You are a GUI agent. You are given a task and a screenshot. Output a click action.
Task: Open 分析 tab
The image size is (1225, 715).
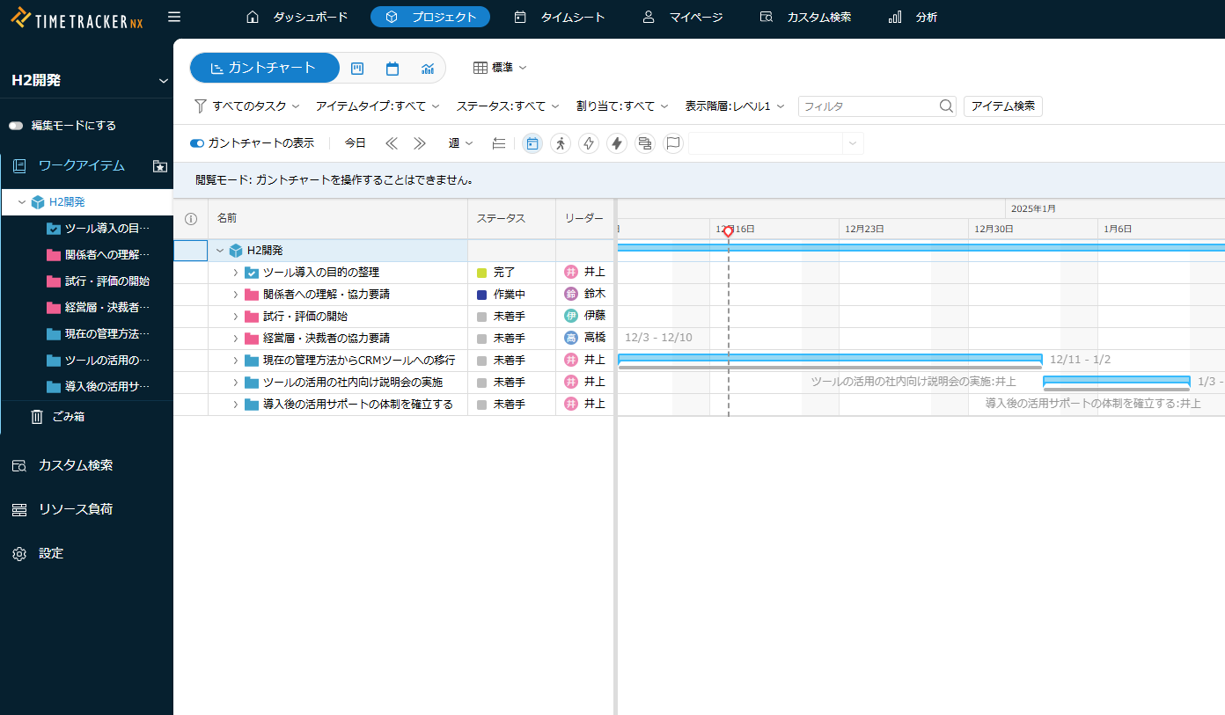(x=913, y=17)
